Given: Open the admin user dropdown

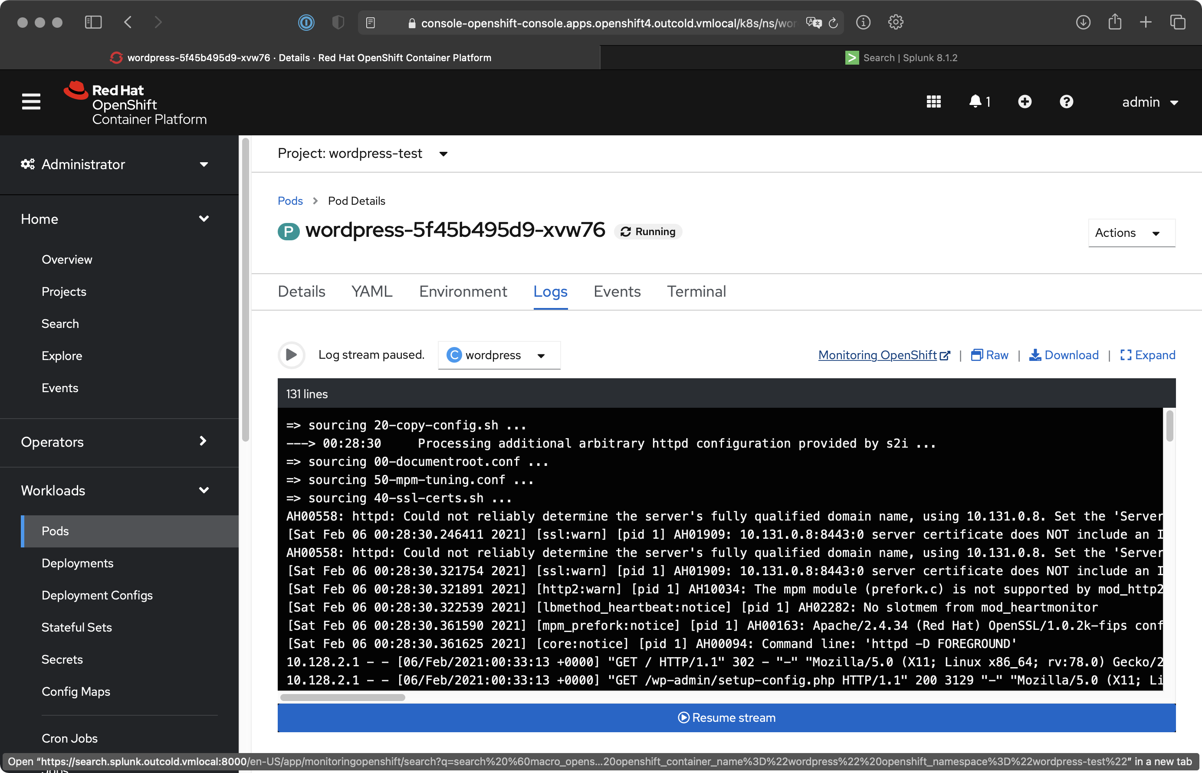Looking at the screenshot, I should pyautogui.click(x=1150, y=102).
